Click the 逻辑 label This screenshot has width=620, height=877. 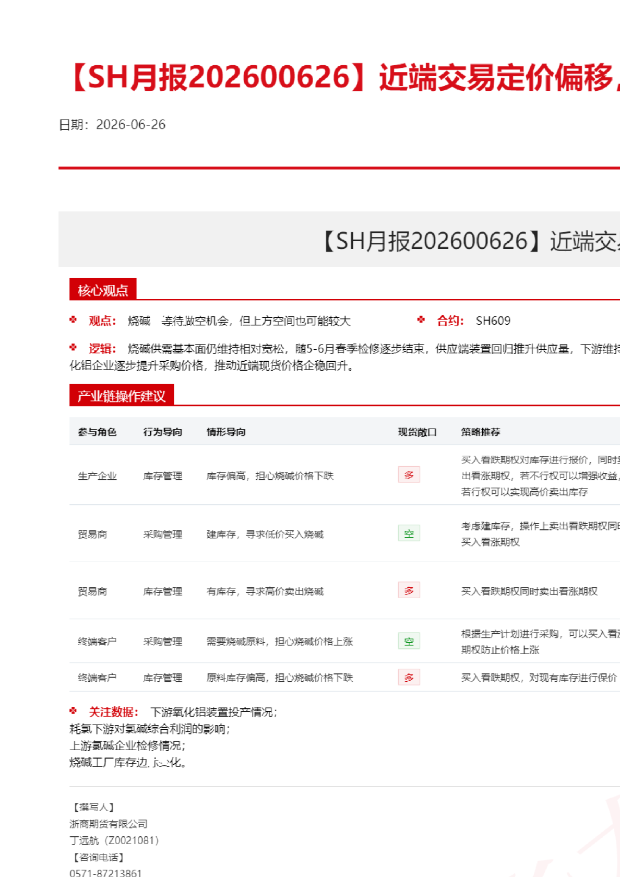[x=102, y=349]
